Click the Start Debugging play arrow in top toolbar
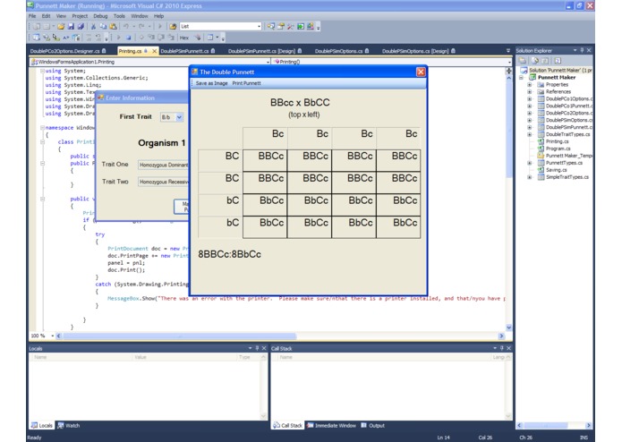 point(160,27)
